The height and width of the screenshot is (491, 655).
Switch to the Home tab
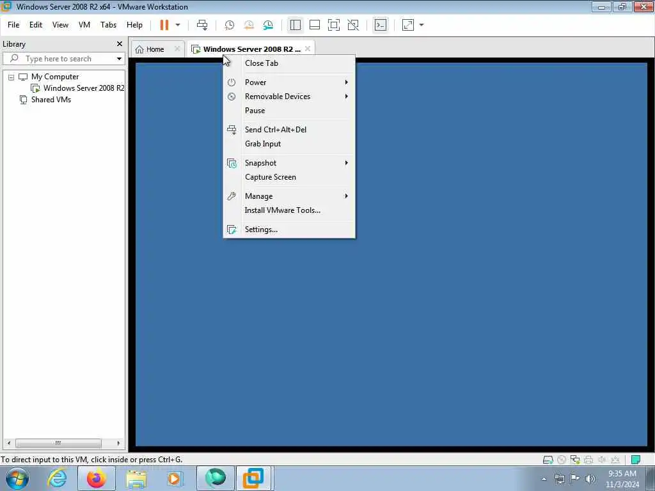pyautogui.click(x=155, y=49)
